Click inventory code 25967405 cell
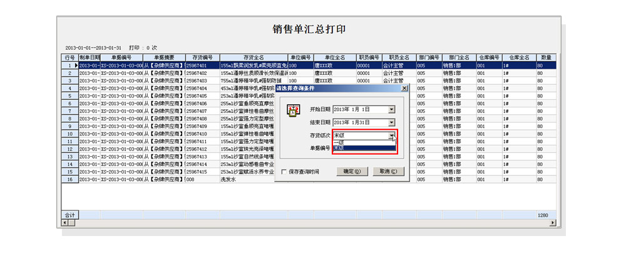The image size is (626, 261). [x=202, y=96]
